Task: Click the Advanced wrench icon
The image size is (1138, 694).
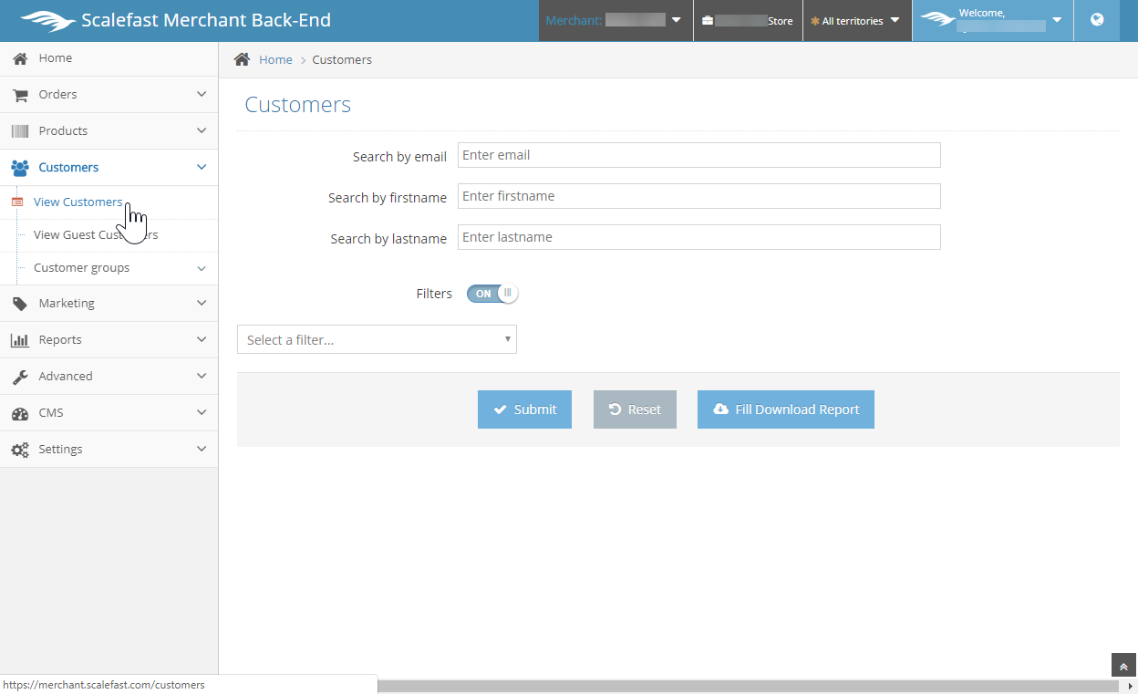Action: pos(20,377)
